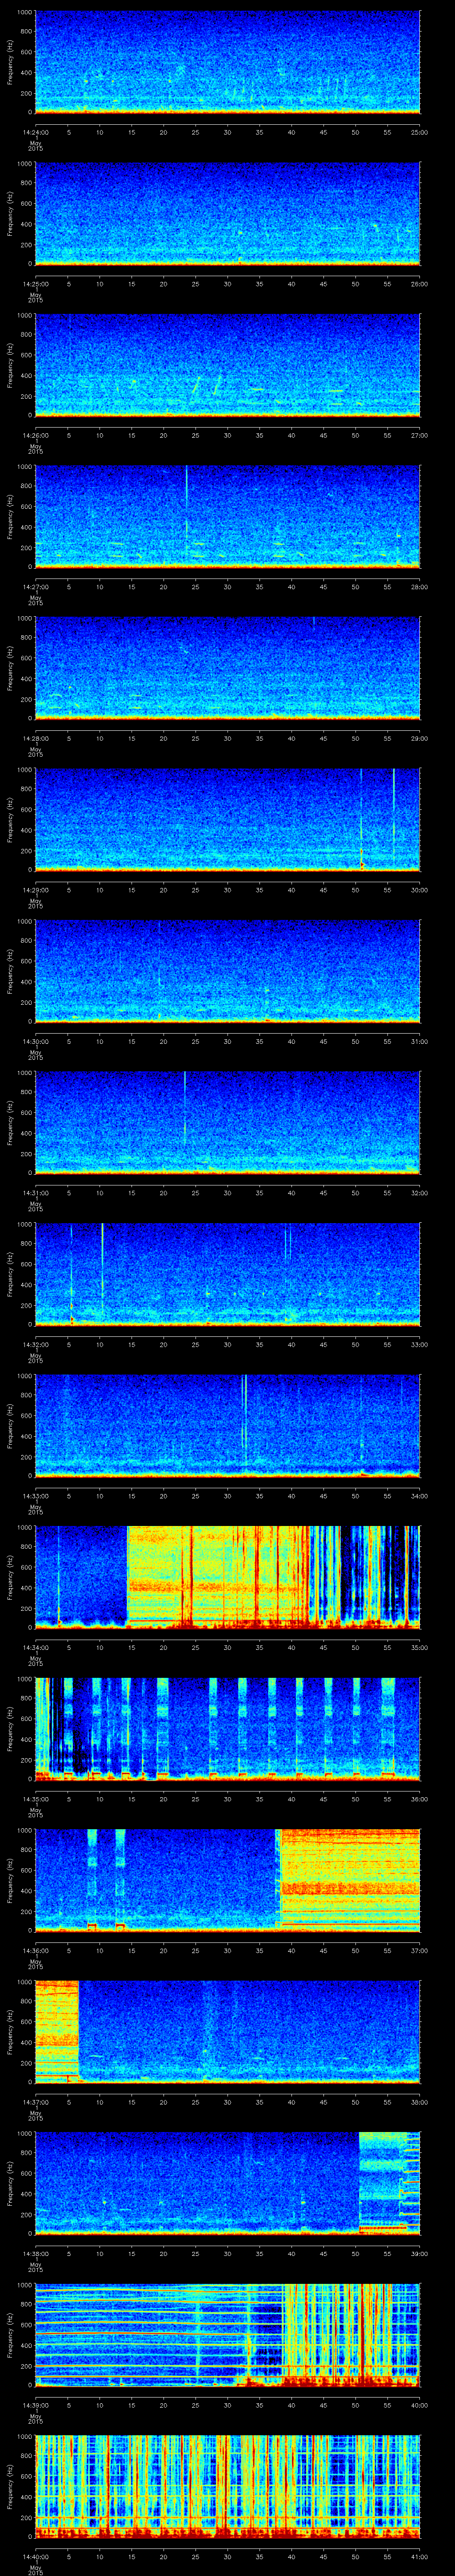455x2576 pixels.
Task: Click the 14:34:00 start time label
Action: [35, 1647]
